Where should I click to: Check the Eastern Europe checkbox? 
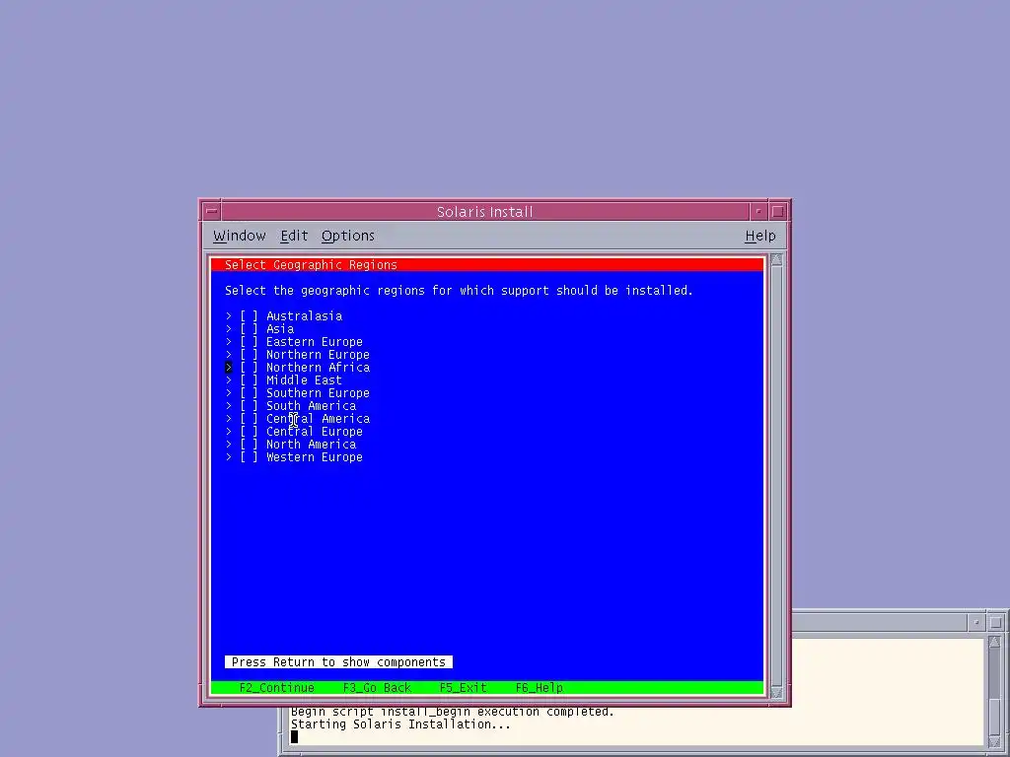point(249,342)
